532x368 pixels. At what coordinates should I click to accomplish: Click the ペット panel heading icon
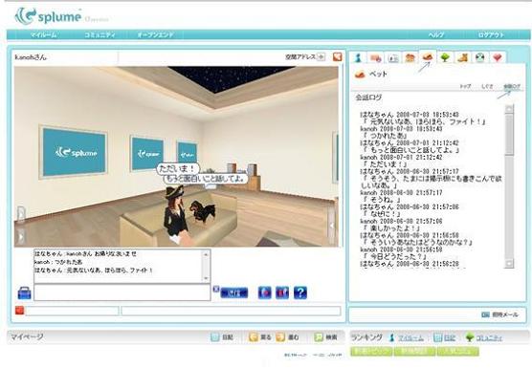[360, 75]
